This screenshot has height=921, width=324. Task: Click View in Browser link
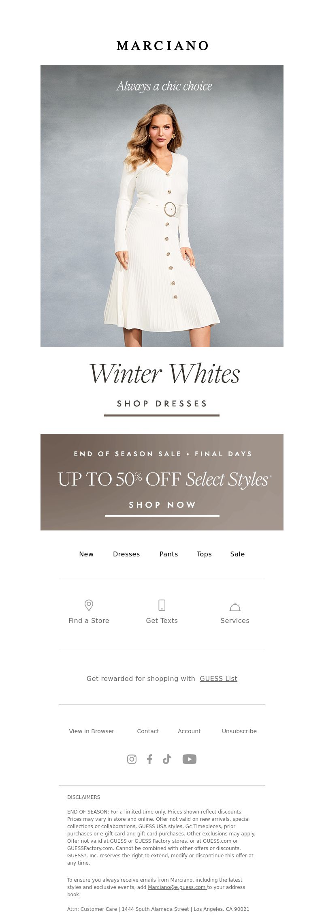[92, 731]
